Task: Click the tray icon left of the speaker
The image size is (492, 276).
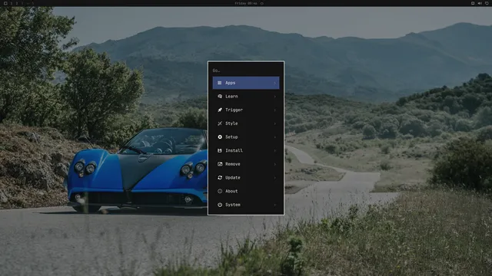Action: 473,3
